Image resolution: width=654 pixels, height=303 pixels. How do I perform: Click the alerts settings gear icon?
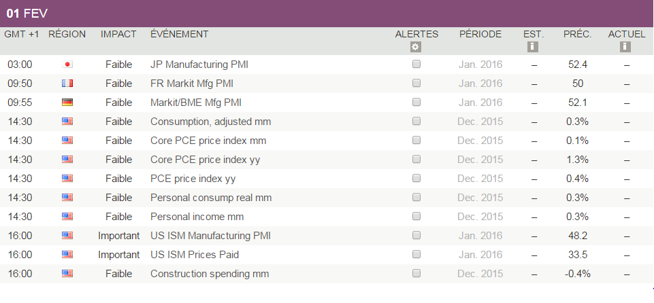coord(416,47)
